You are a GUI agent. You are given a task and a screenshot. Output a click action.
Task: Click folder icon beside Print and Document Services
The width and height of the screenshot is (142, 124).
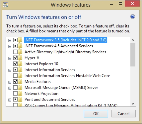(20, 100)
